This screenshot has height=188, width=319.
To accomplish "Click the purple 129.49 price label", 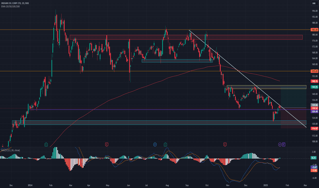I will [x=314, y=111].
